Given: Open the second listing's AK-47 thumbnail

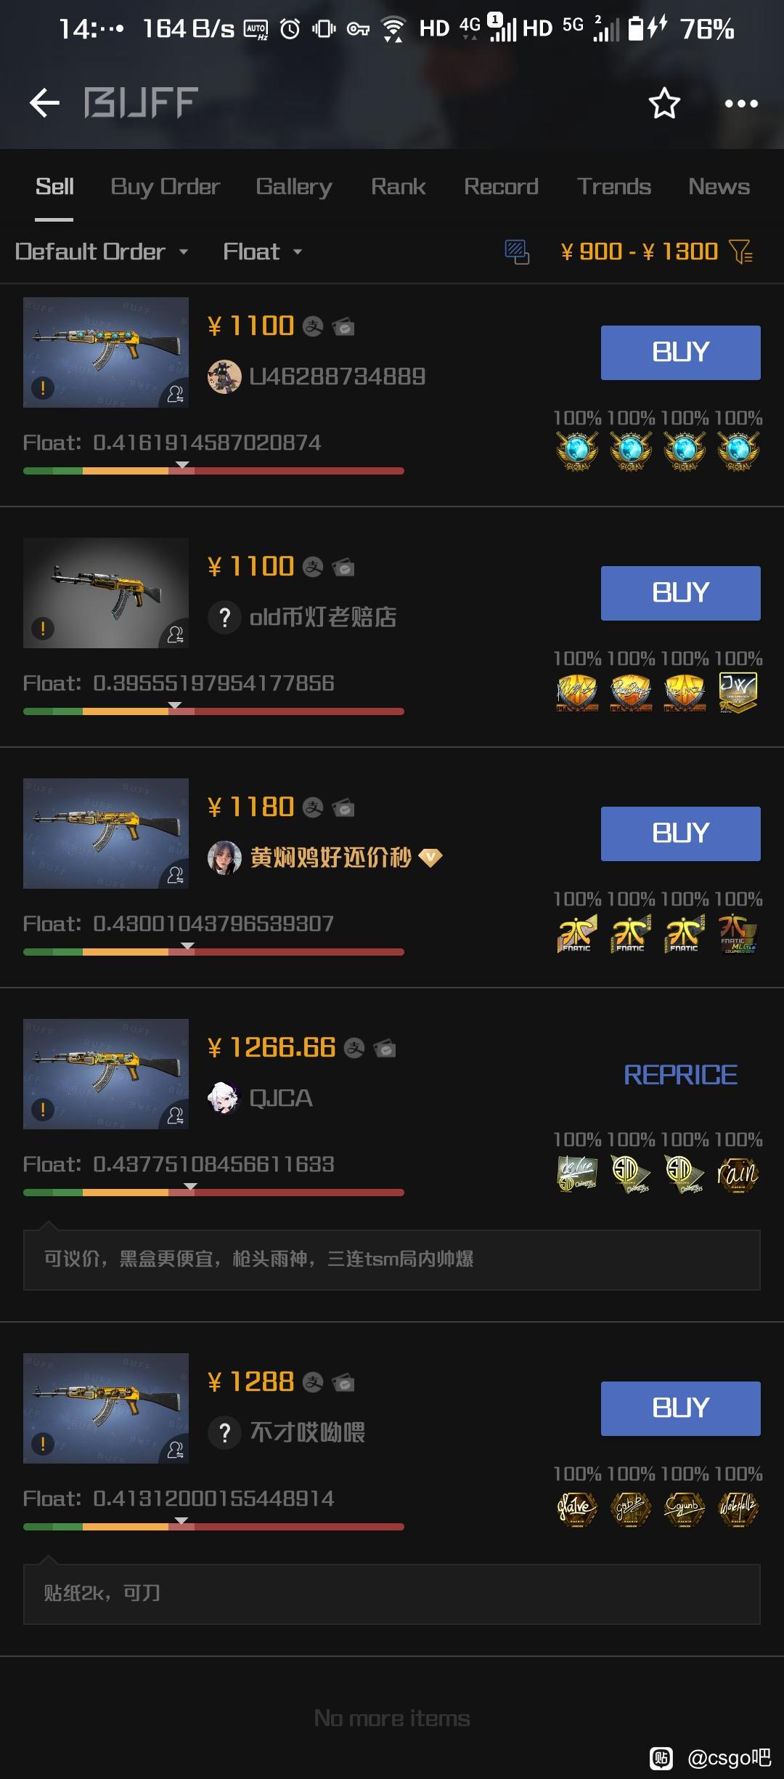Looking at the screenshot, I should (106, 593).
